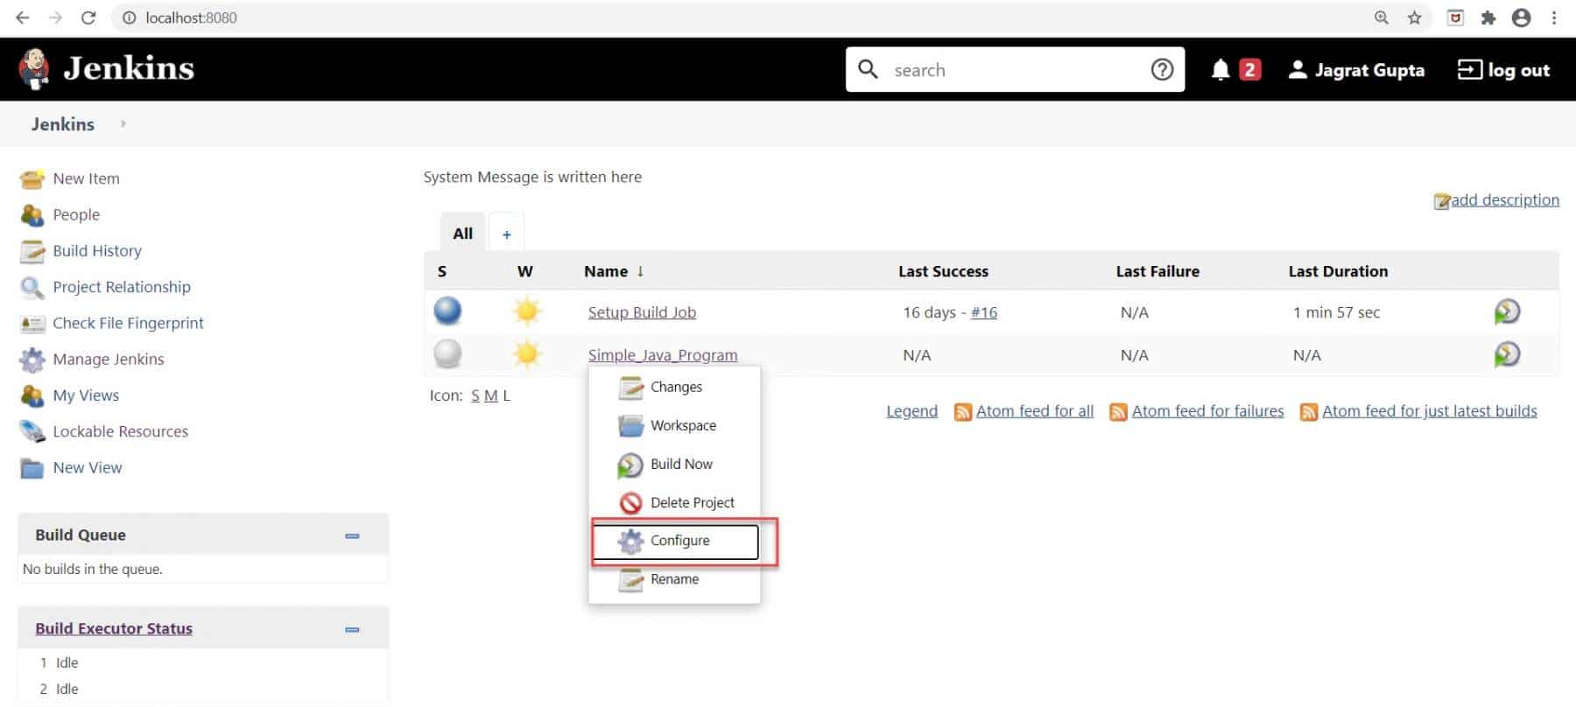Collapse the Build Executor Status panel
1576x707 pixels.
coord(352,629)
